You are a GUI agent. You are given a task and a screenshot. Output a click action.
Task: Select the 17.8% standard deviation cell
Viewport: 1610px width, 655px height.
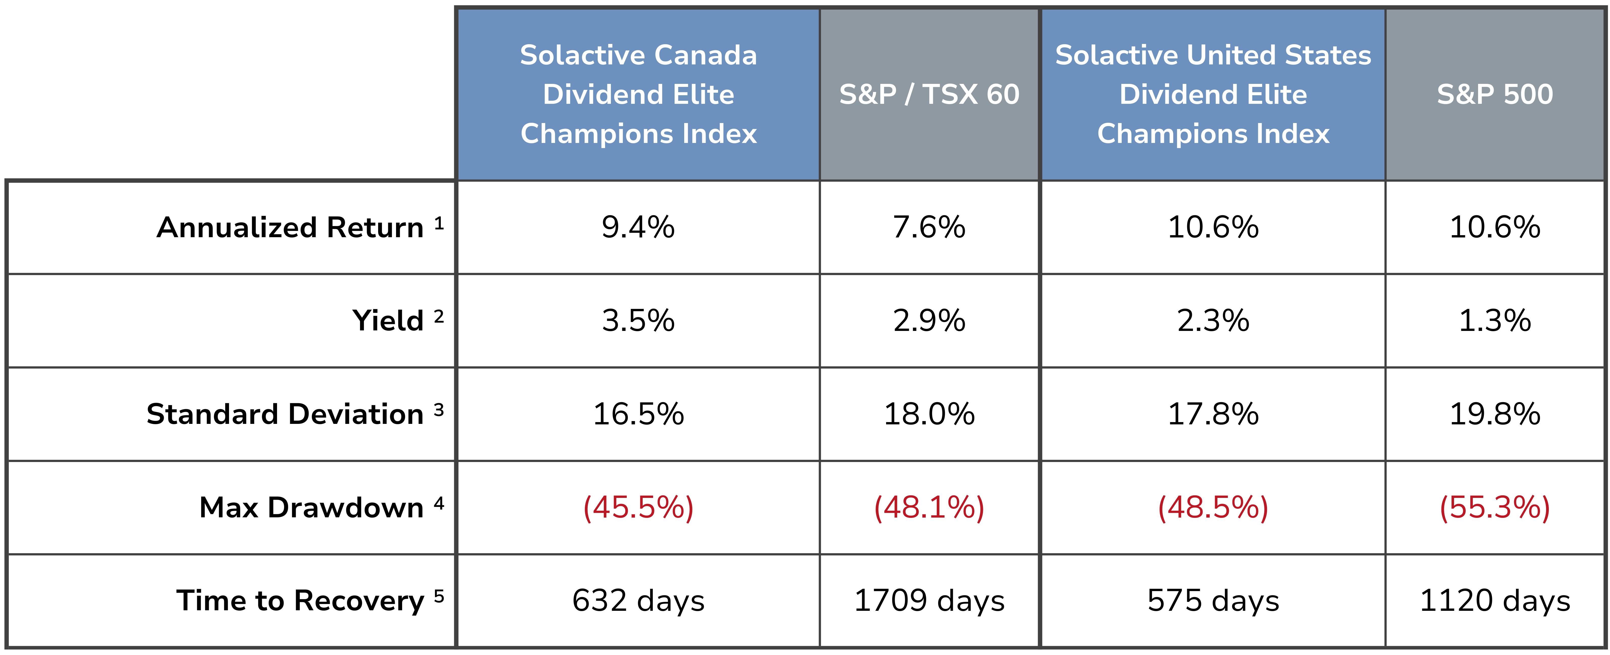1213,414
